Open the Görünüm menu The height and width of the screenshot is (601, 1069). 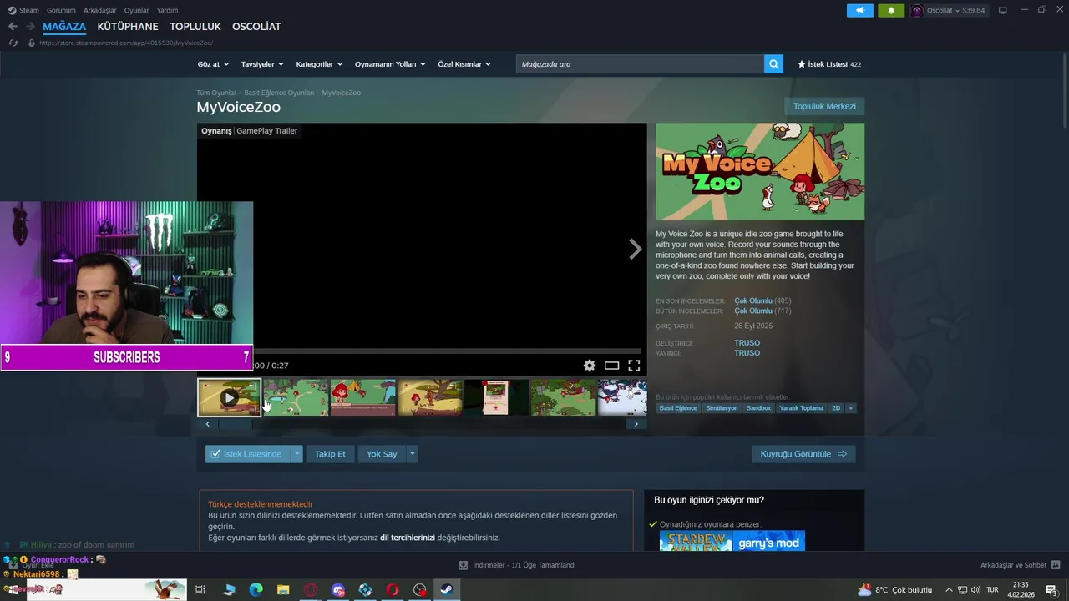point(61,10)
